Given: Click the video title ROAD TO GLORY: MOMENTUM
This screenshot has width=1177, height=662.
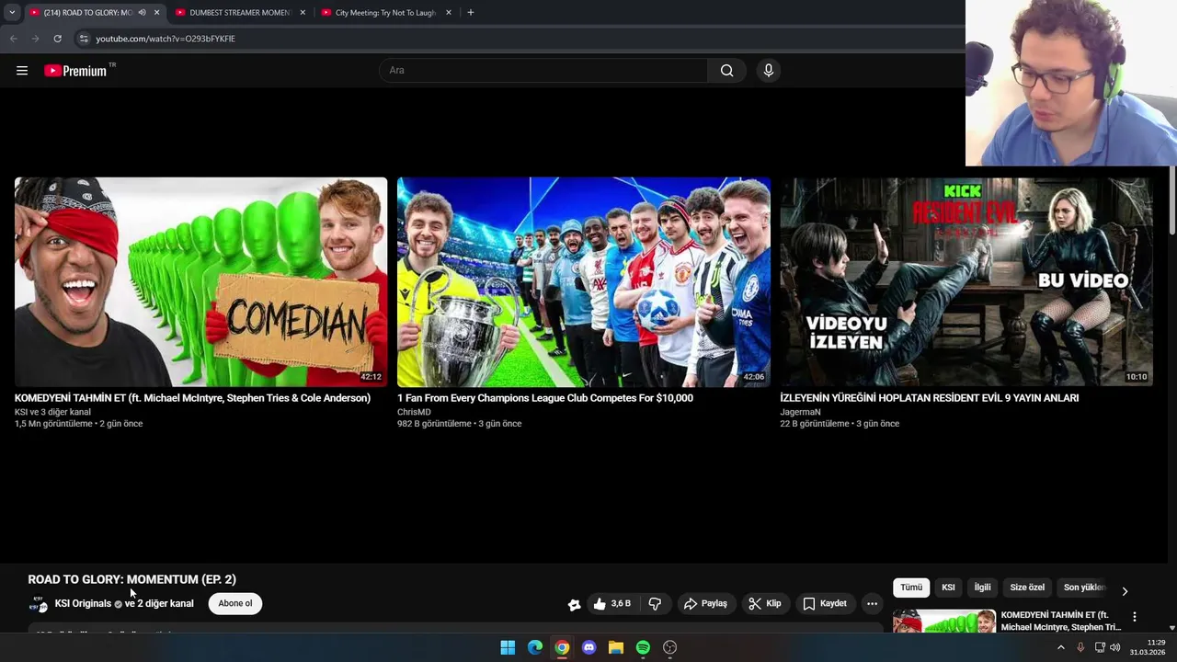Looking at the screenshot, I should (x=131, y=579).
